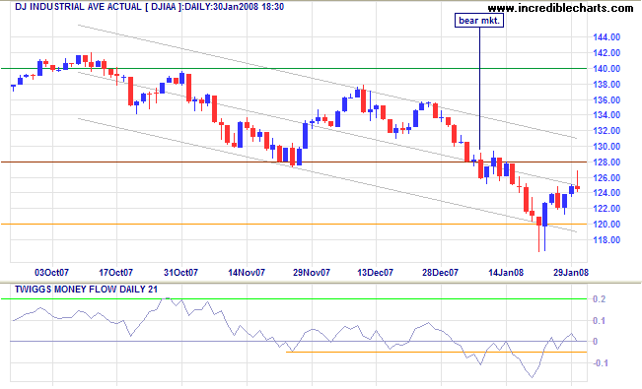Click the 03Oct07 date axis label

[51, 273]
